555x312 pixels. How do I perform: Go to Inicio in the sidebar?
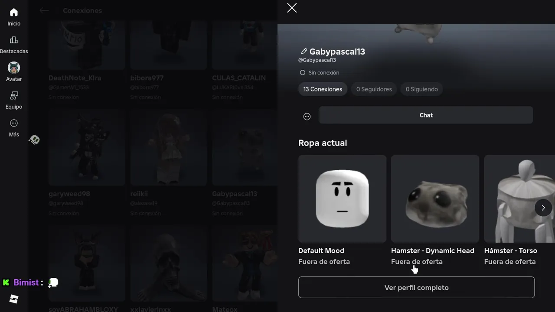[14, 17]
